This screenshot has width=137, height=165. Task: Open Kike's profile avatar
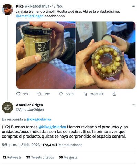8,9
